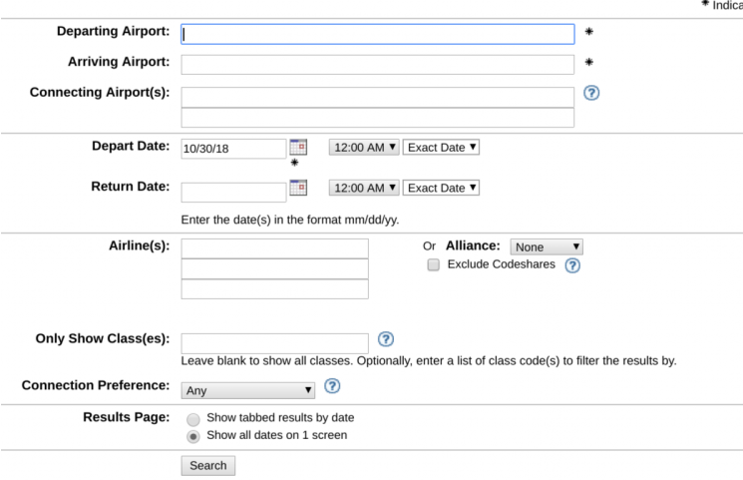The width and height of the screenshot is (743, 480).
Task: Select Show tabbed results by date
Action: tap(193, 419)
